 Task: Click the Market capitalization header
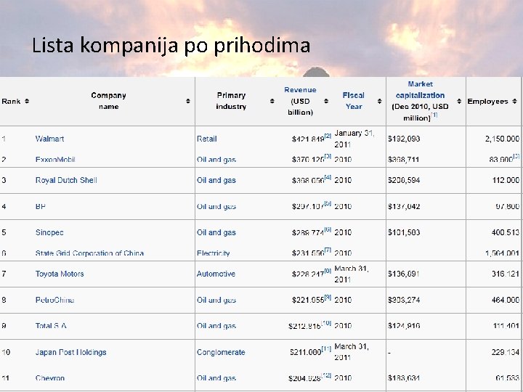pyautogui.click(x=420, y=95)
